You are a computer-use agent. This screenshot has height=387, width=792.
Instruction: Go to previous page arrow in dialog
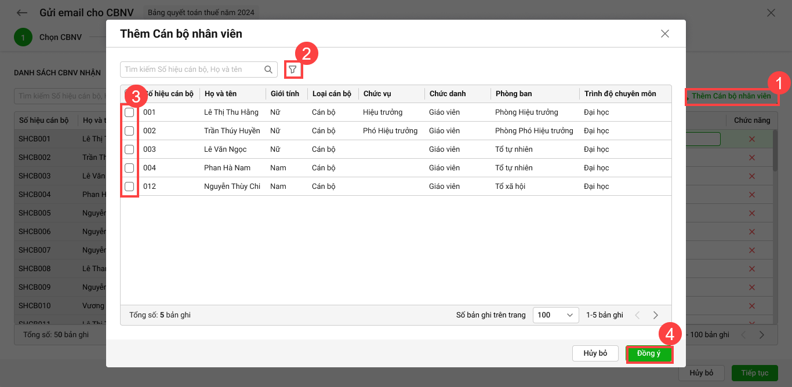[x=637, y=315]
